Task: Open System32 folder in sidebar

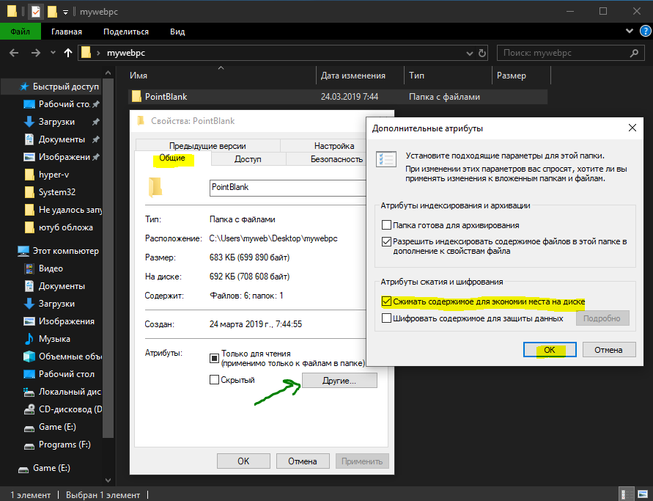Action: [57, 192]
